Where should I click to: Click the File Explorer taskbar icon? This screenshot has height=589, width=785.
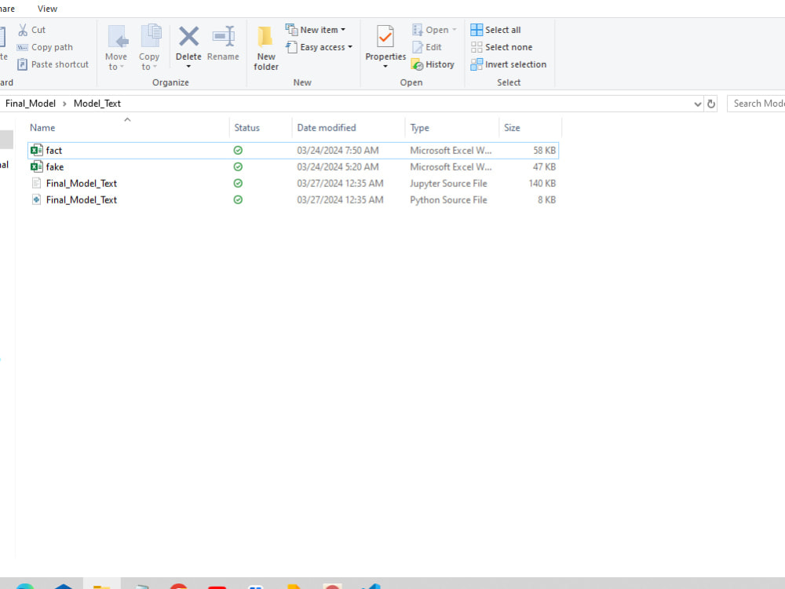[x=101, y=585]
